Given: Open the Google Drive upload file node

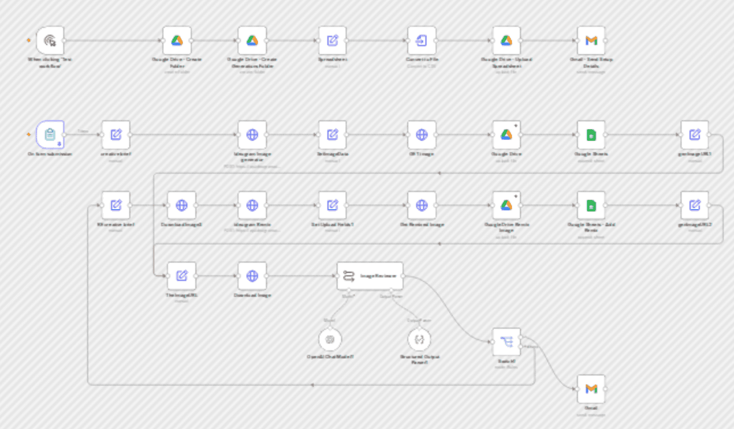Looking at the screenshot, I should coord(506,134).
